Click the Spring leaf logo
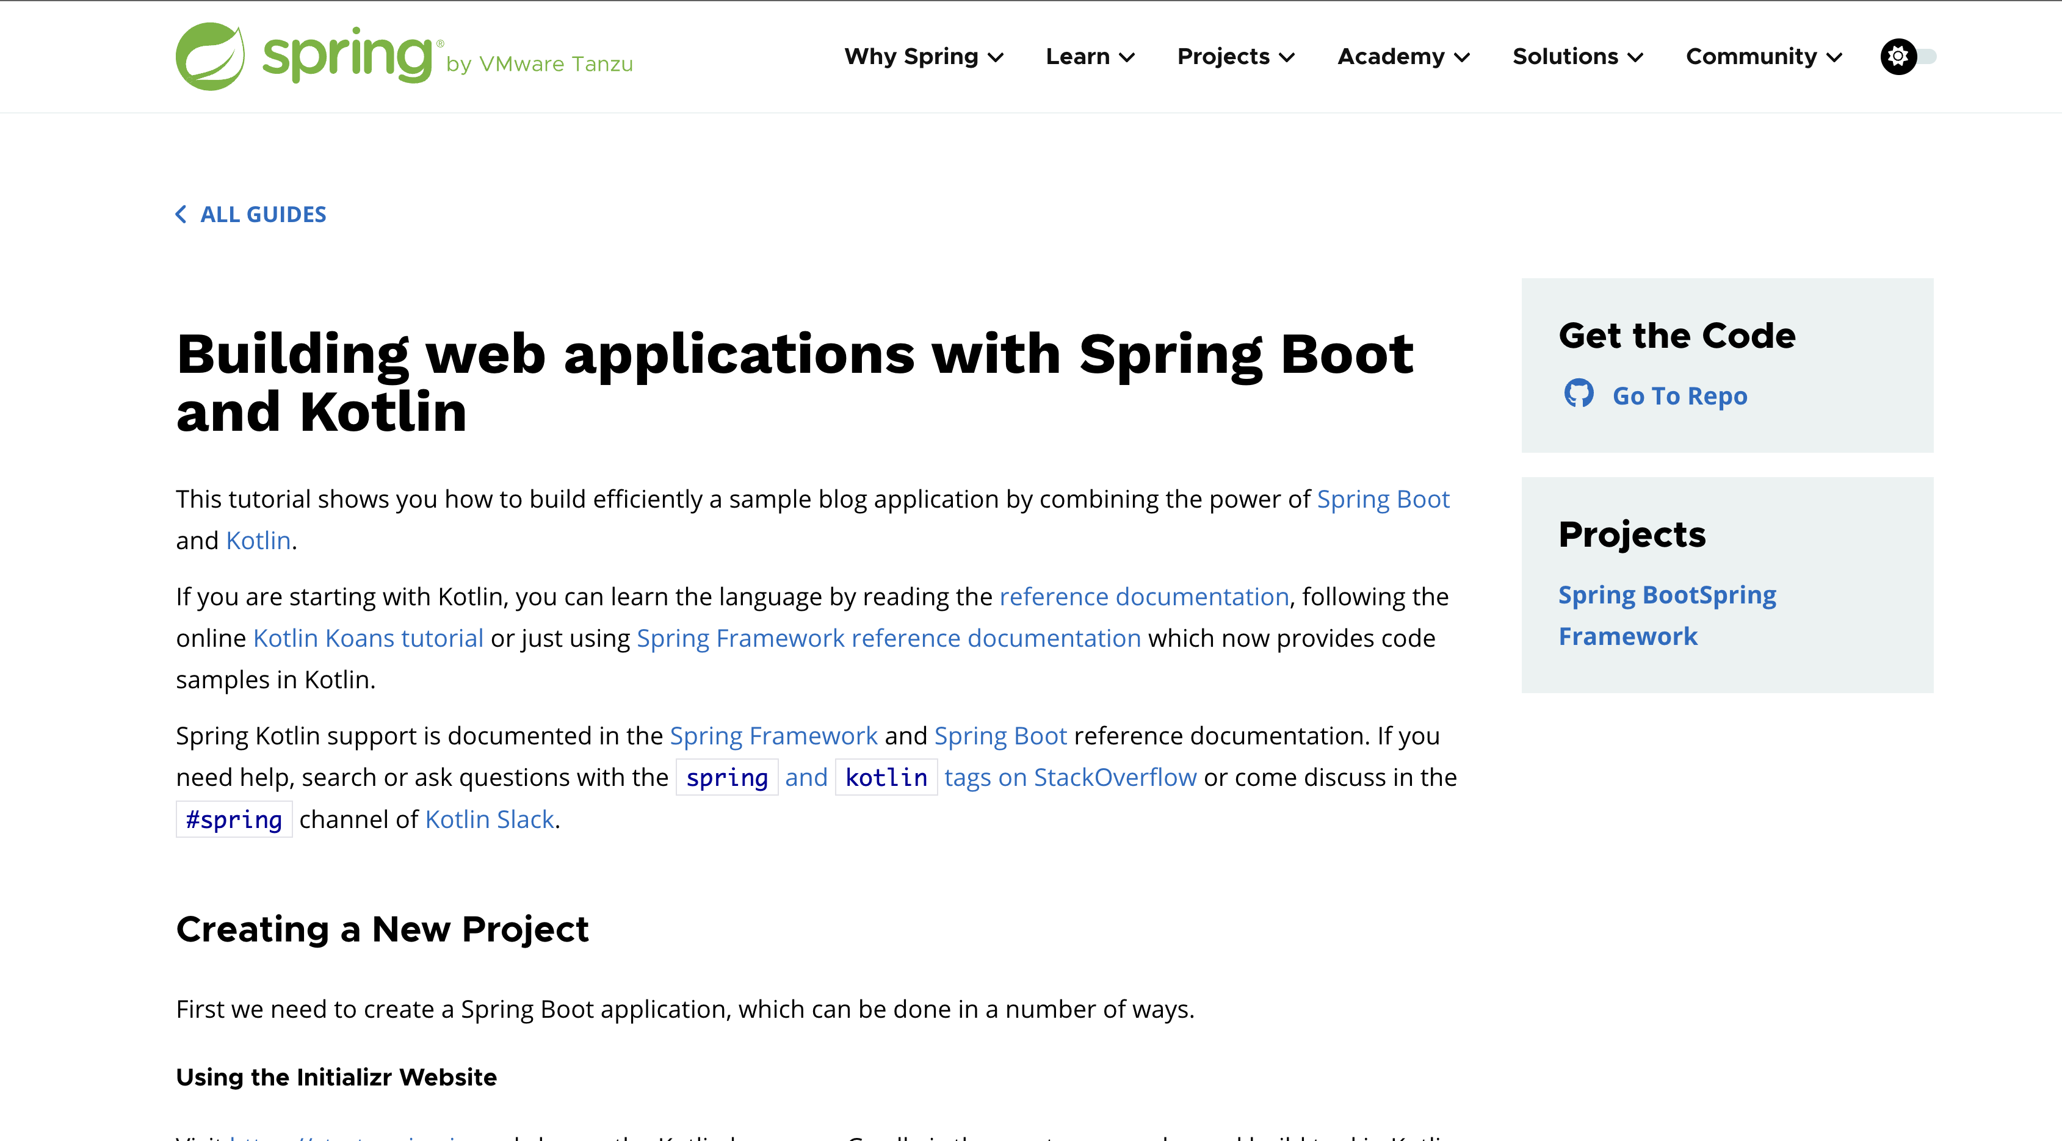Image resolution: width=2062 pixels, height=1141 pixels. pyautogui.click(x=210, y=56)
